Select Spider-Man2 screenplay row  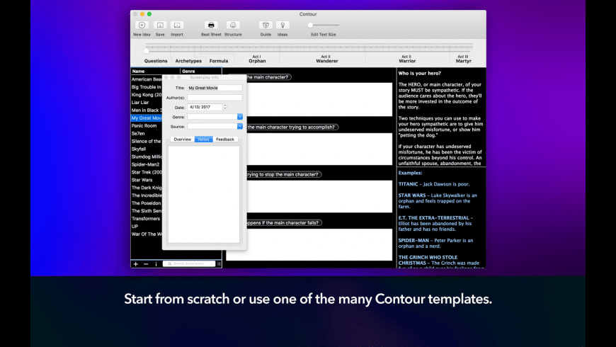[146, 164]
